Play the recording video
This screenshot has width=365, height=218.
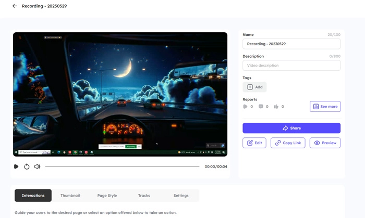[x=16, y=166]
